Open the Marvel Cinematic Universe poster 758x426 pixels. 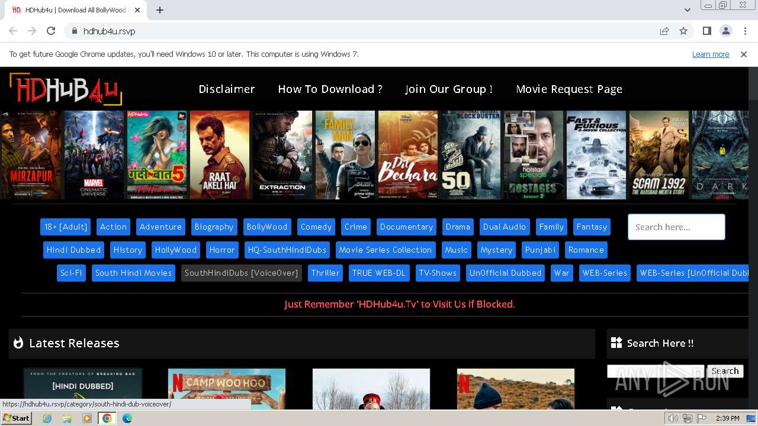[x=94, y=155]
